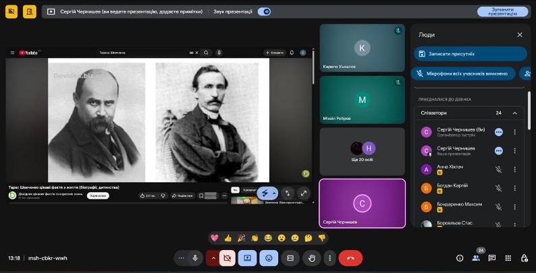Viewport: 536px width, 273px height.
Task: Turn on the camera in the toolbar
Action: 227,258
